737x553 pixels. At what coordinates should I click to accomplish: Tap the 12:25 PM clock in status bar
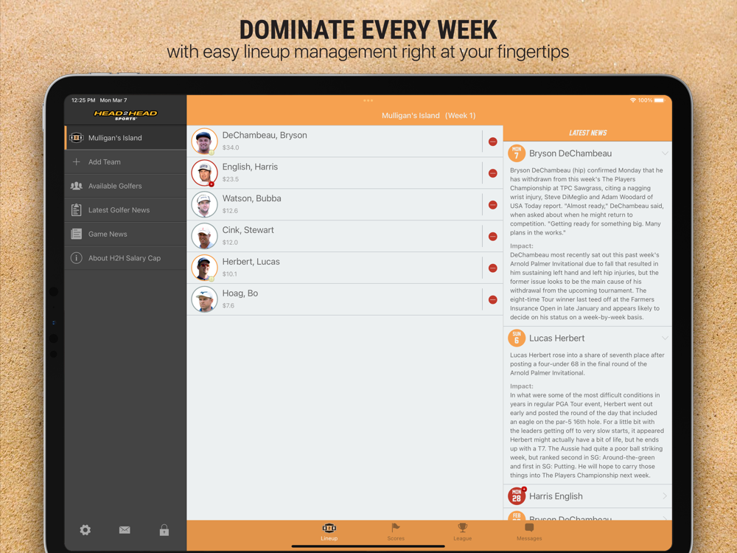tap(83, 100)
